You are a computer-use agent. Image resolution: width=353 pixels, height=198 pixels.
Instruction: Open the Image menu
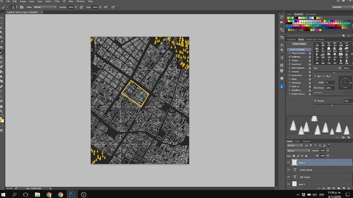pos(23,1)
